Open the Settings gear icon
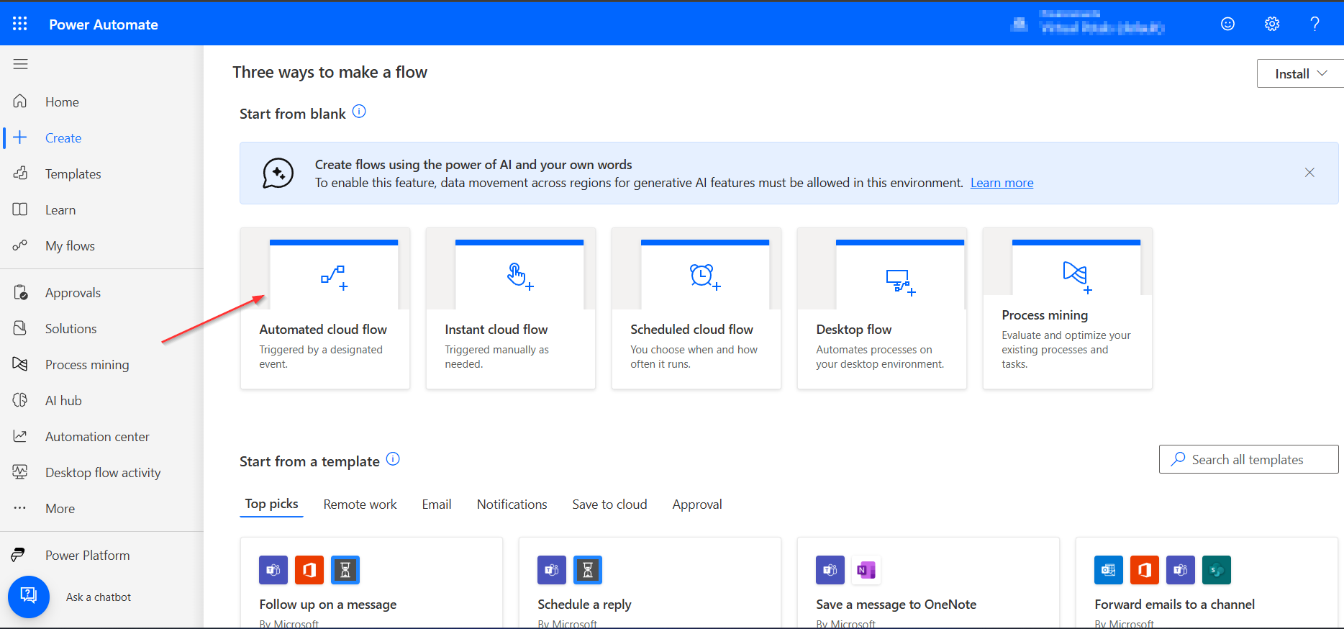The image size is (1344, 629). (x=1272, y=24)
